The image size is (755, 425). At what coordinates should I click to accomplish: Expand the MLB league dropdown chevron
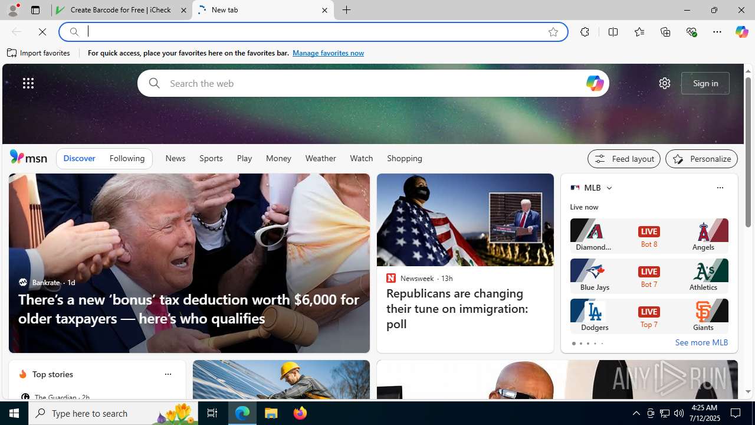coord(609,188)
